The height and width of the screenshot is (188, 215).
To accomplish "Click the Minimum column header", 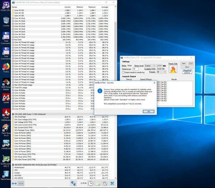I will coord(80,7).
